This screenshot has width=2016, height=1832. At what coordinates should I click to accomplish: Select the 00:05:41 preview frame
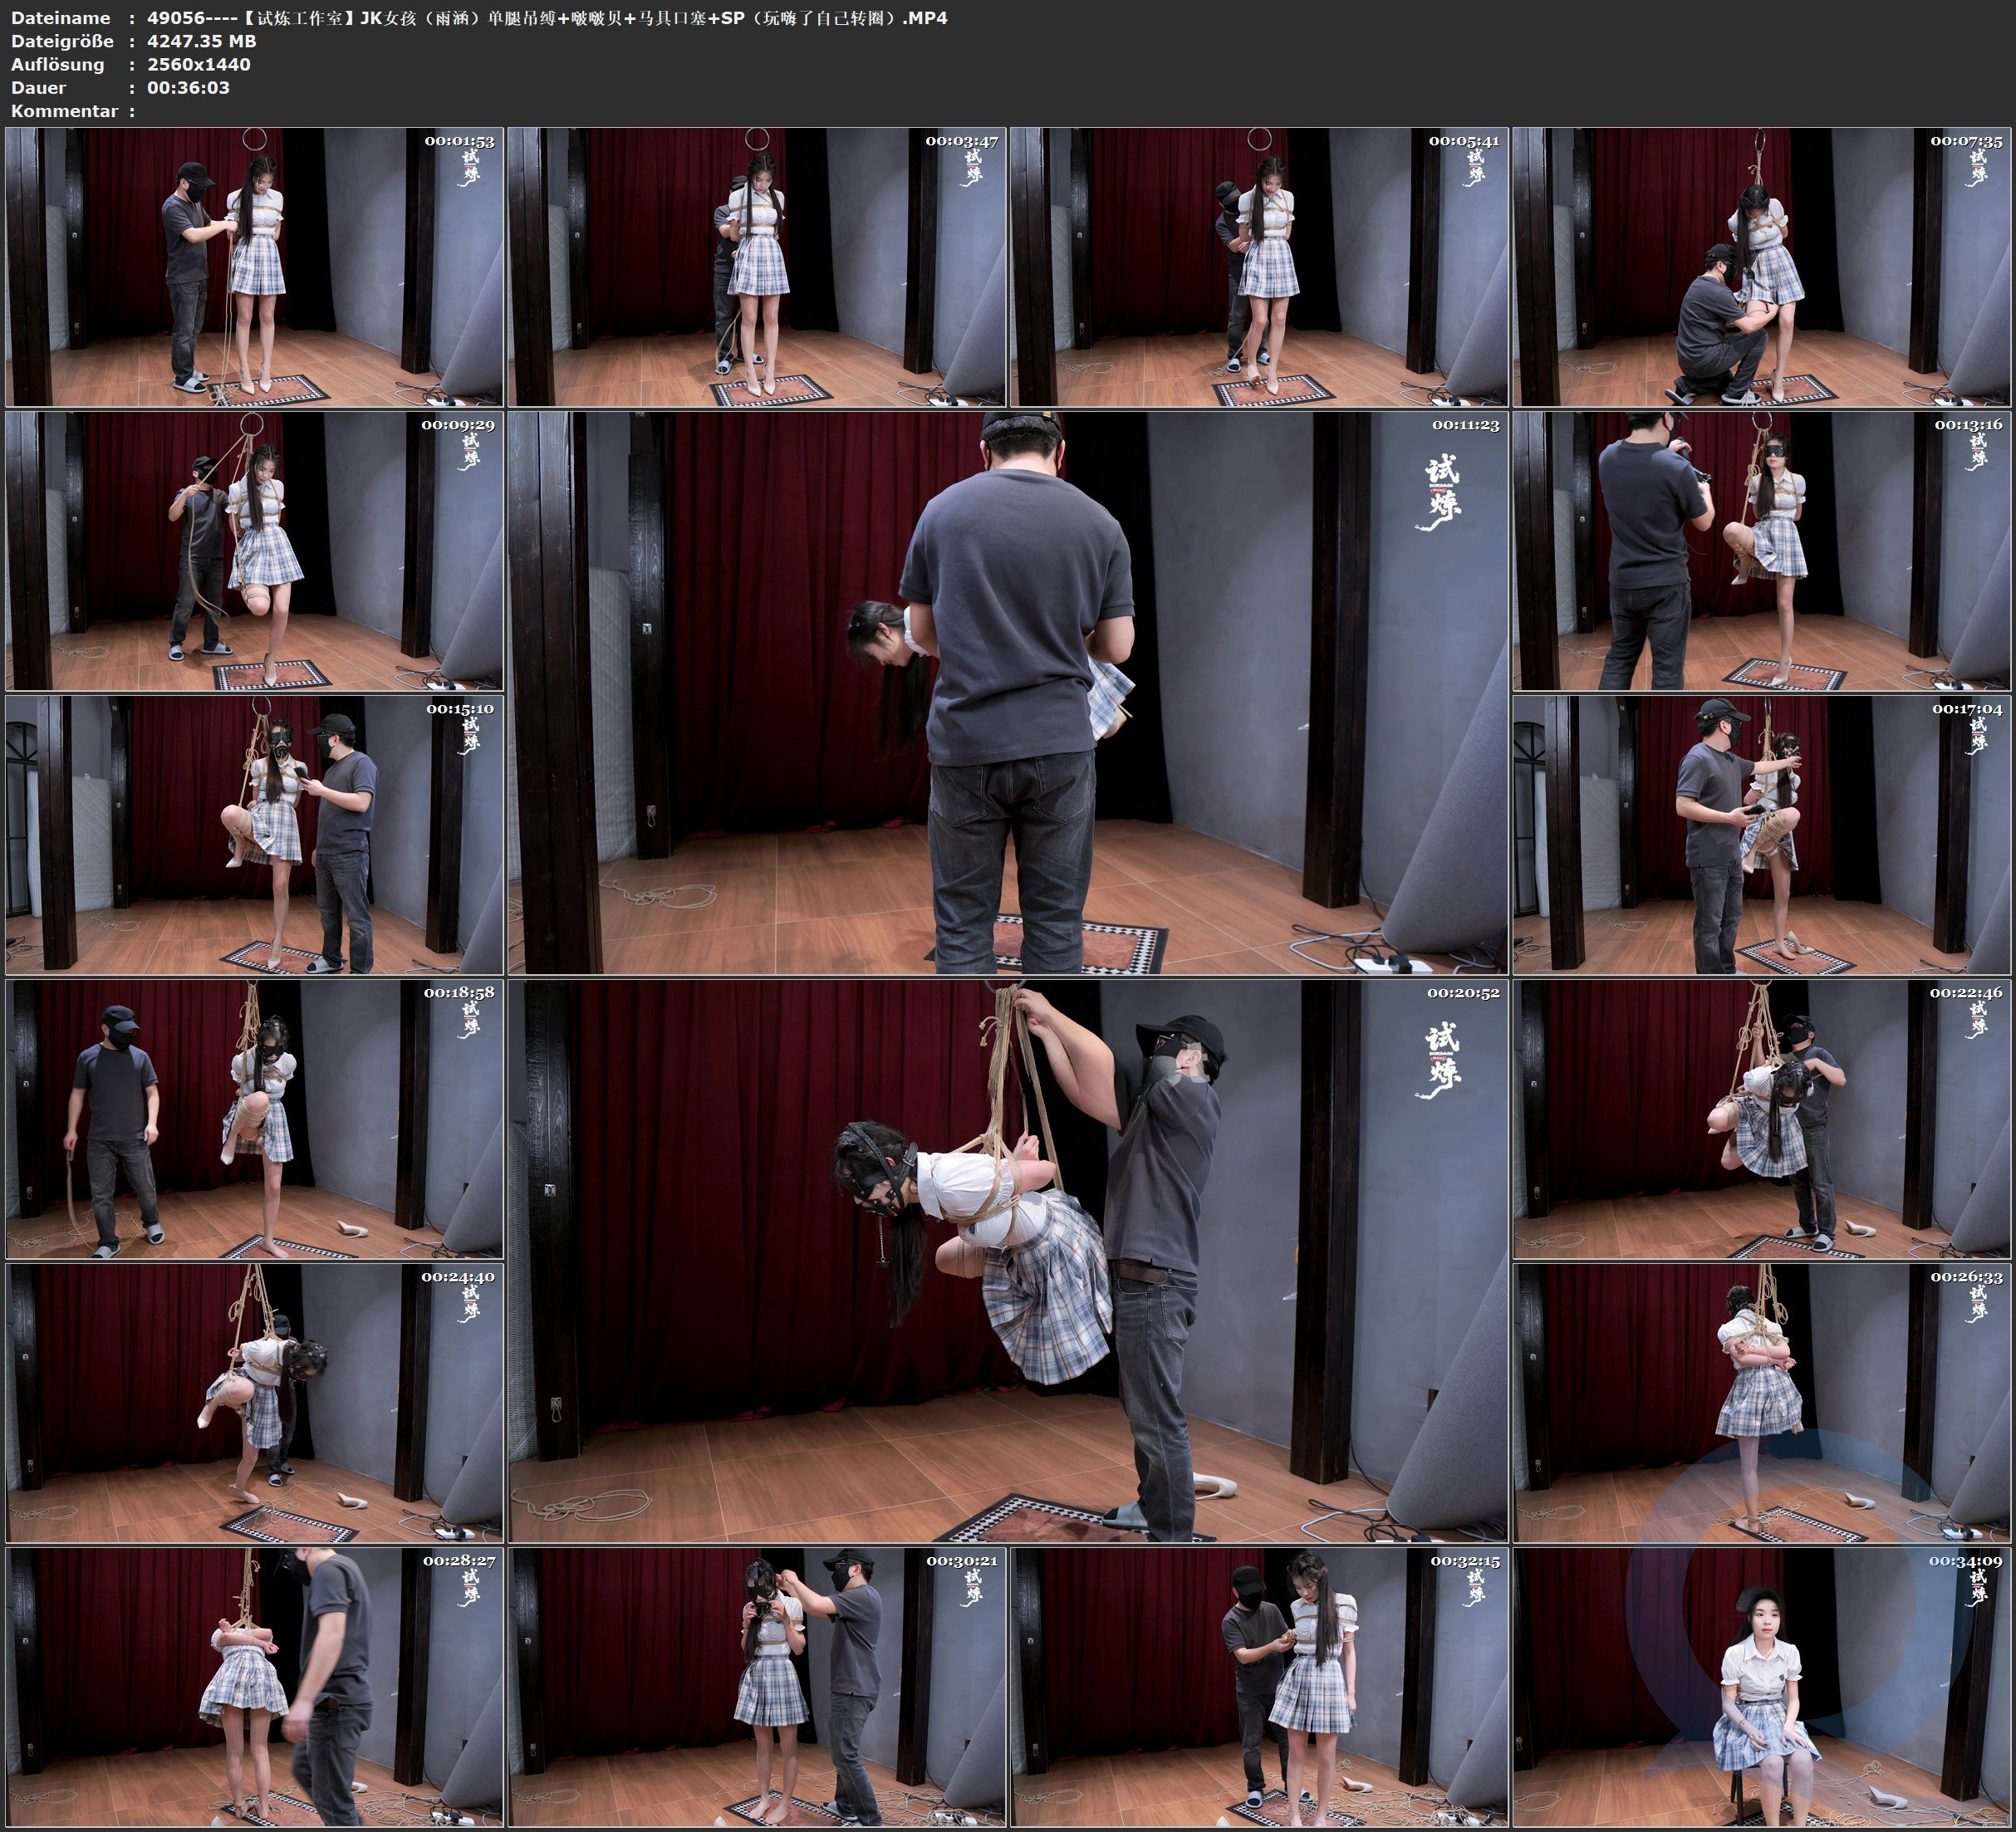(x=1259, y=266)
